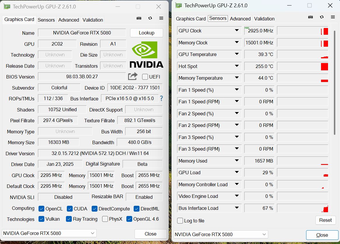This screenshot has width=340, height=244.
Task: Click the Shaders value 10752 Unified
Action: tap(62, 109)
